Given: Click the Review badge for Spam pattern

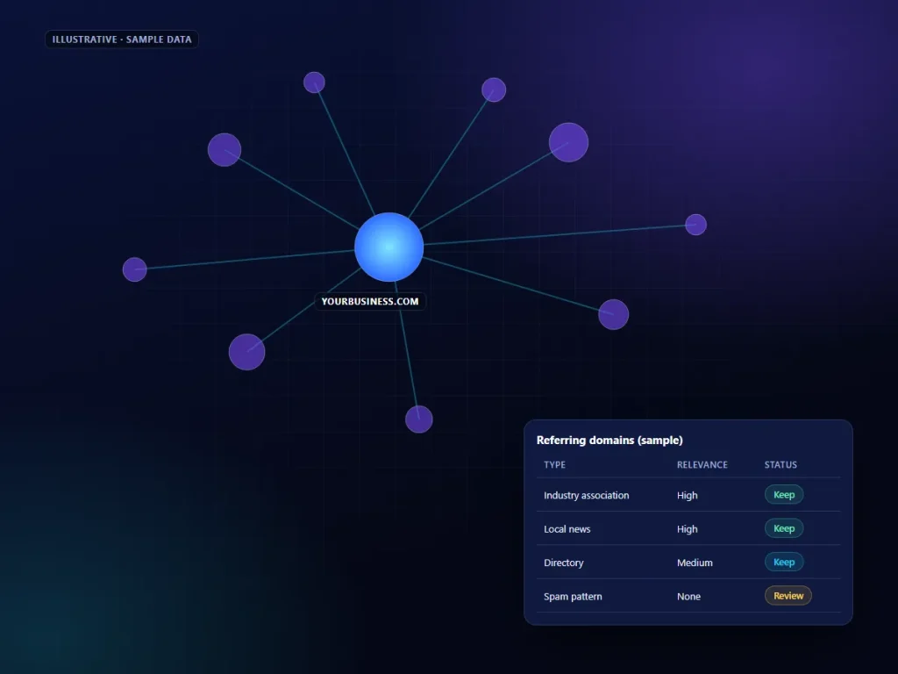Looking at the screenshot, I should coord(788,596).
